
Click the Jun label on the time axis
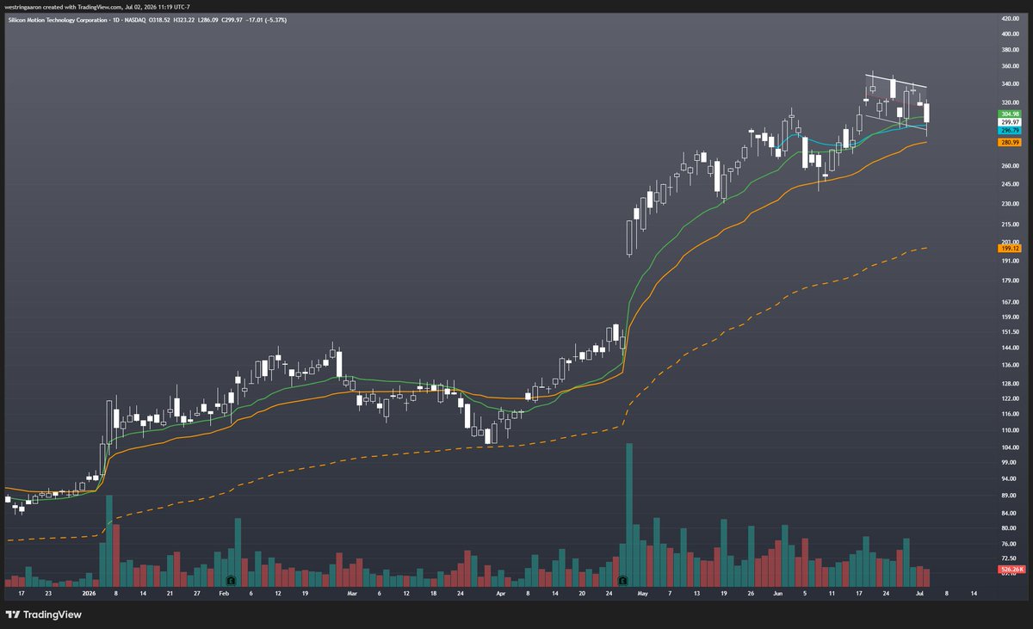(x=778, y=594)
